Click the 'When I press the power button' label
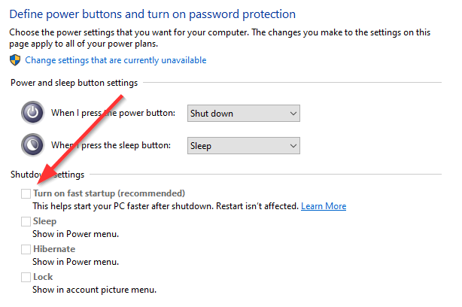This screenshot has width=462, height=307. tap(113, 114)
